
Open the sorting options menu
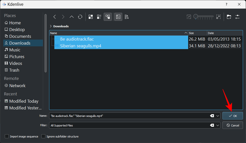point(127,17)
